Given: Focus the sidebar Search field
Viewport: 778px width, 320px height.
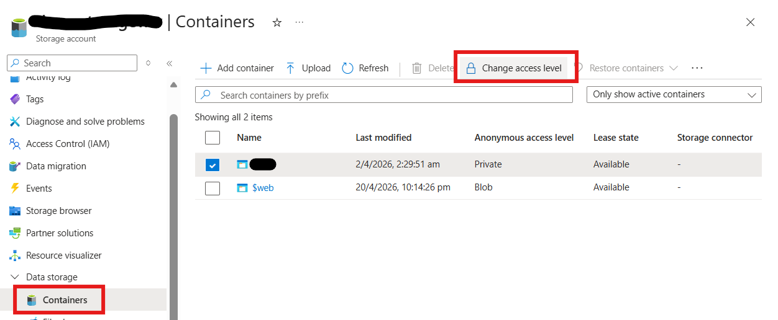Looking at the screenshot, I should point(72,63).
